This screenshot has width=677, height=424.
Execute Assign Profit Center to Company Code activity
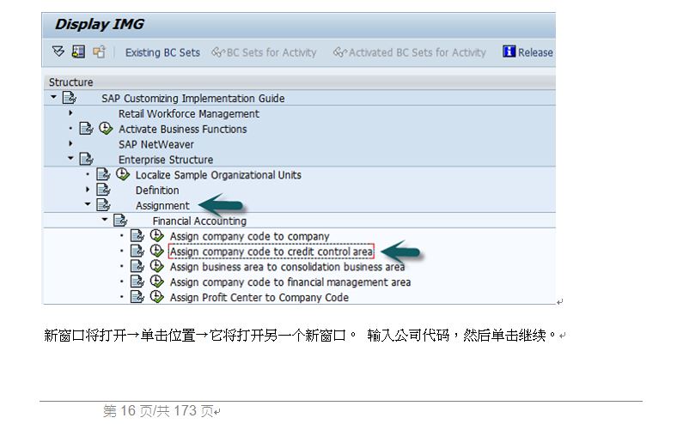156,296
